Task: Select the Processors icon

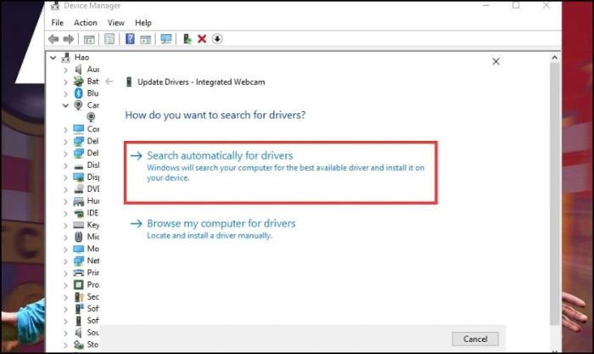Action: point(78,284)
